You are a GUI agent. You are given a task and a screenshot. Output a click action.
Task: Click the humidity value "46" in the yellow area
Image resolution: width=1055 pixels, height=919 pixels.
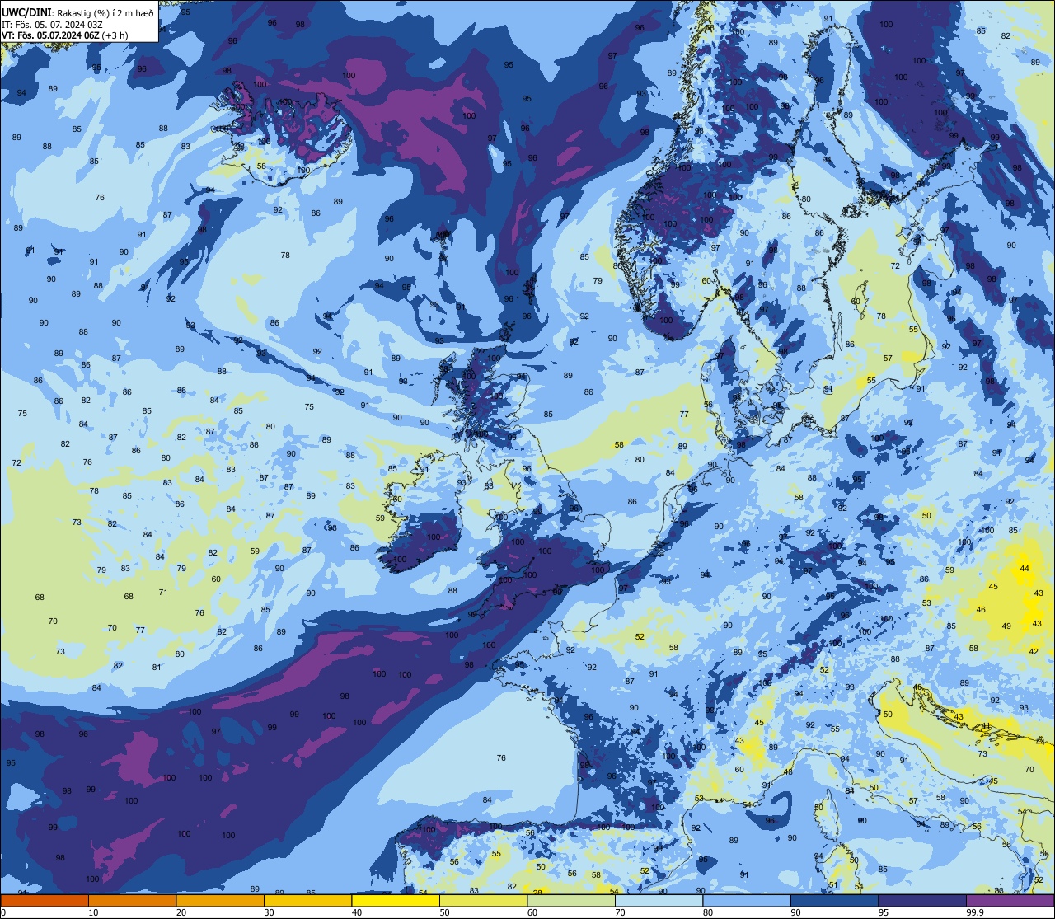coord(981,610)
